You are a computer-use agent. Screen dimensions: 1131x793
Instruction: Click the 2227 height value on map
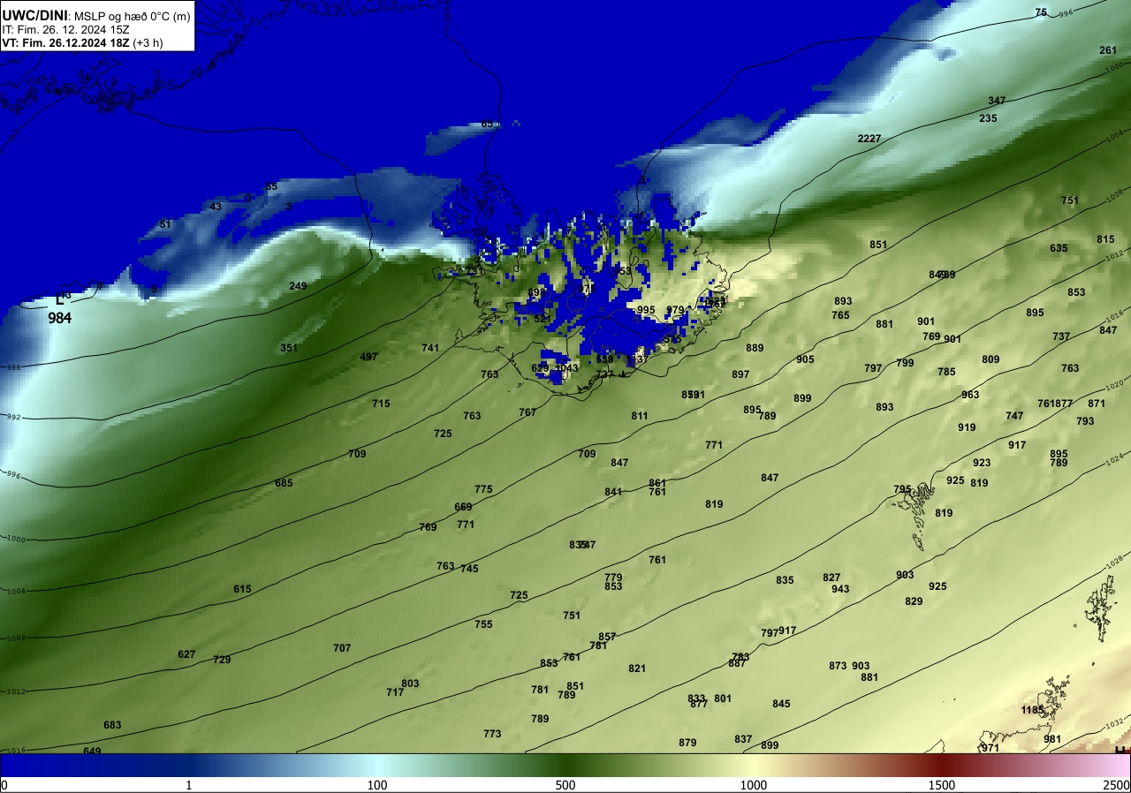[x=869, y=139]
